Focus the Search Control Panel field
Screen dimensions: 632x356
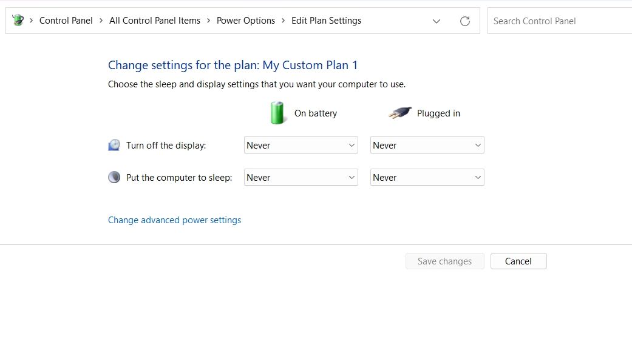tap(560, 21)
